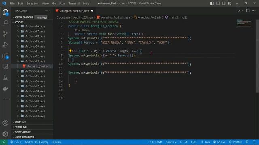Image resolution: width=259 pixels, height=145 pixels.
Task: Open Explorer views and more actions
Action: coord(48,11)
